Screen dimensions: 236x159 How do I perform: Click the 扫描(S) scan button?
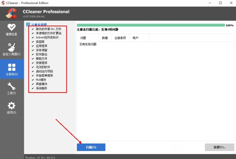coord(91,147)
